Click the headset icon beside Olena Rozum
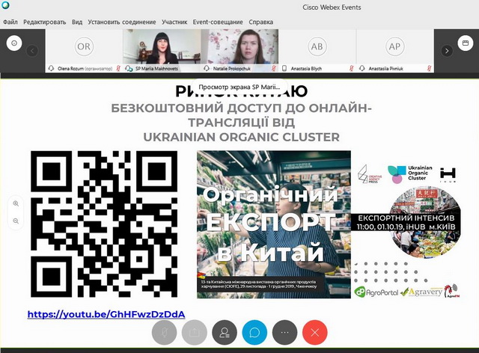The height and width of the screenshot is (353, 479). point(52,68)
